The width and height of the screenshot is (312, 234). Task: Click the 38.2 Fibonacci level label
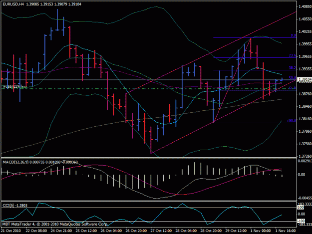pos(293,68)
